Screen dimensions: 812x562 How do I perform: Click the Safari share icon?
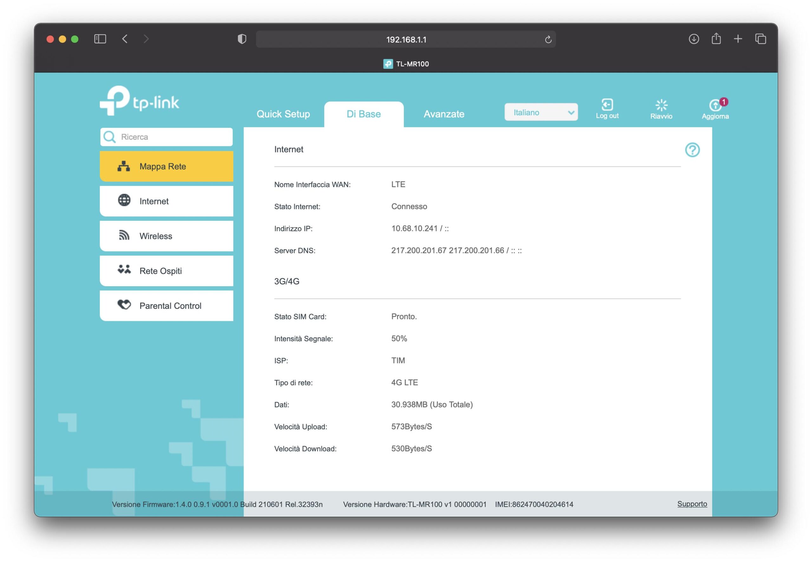click(716, 39)
